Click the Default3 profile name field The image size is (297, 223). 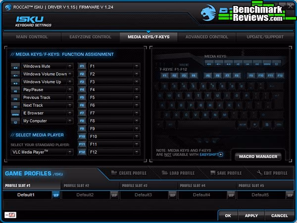[144, 195]
